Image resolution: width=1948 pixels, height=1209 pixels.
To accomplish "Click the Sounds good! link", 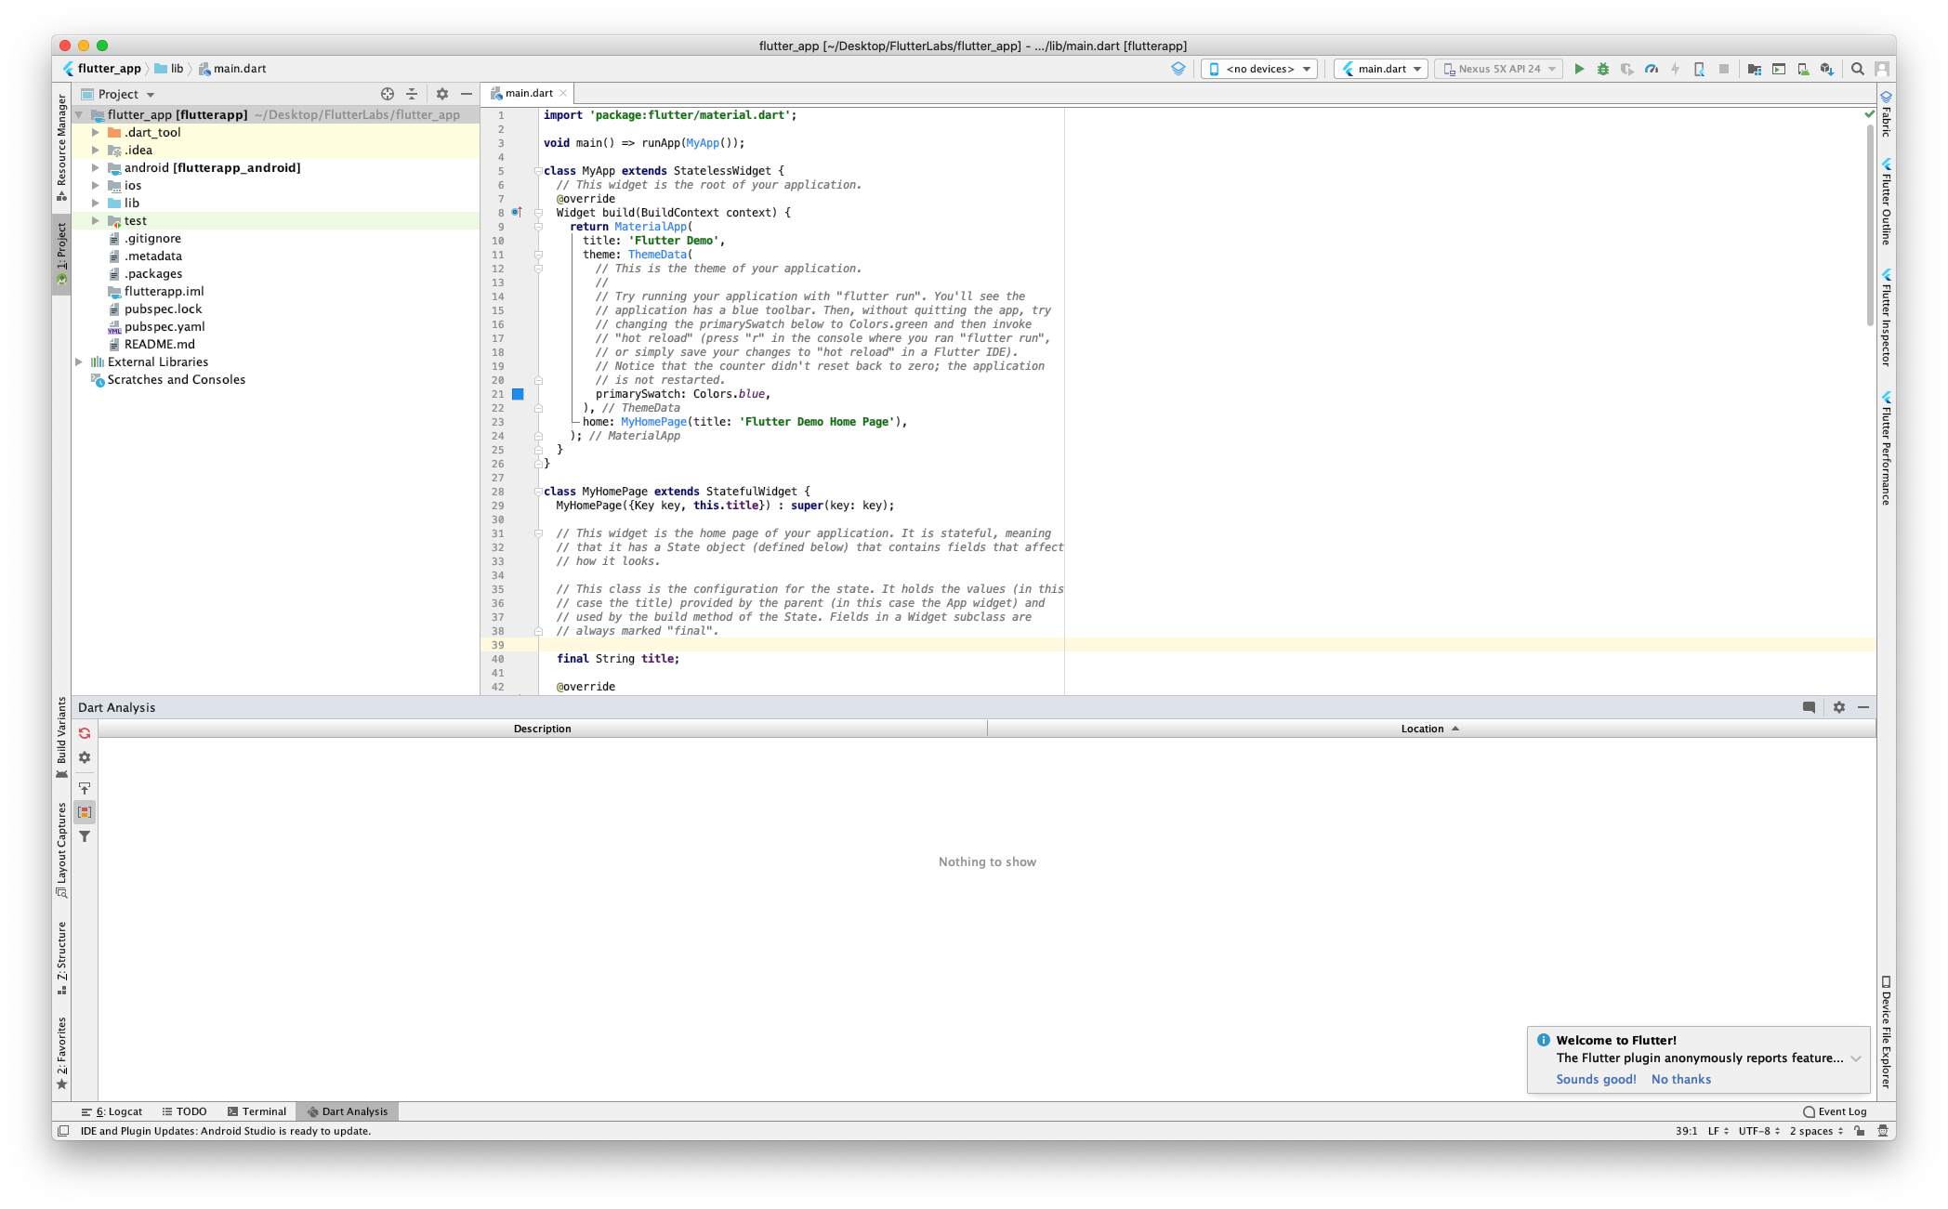I will tap(1596, 1079).
